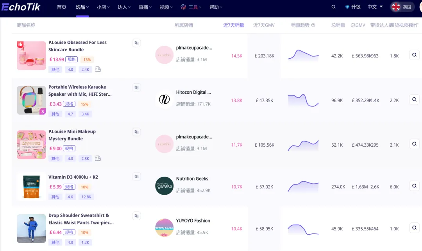The width and height of the screenshot is (422, 251).
Task: Click the EchoTik logo
Action: tap(21, 7)
